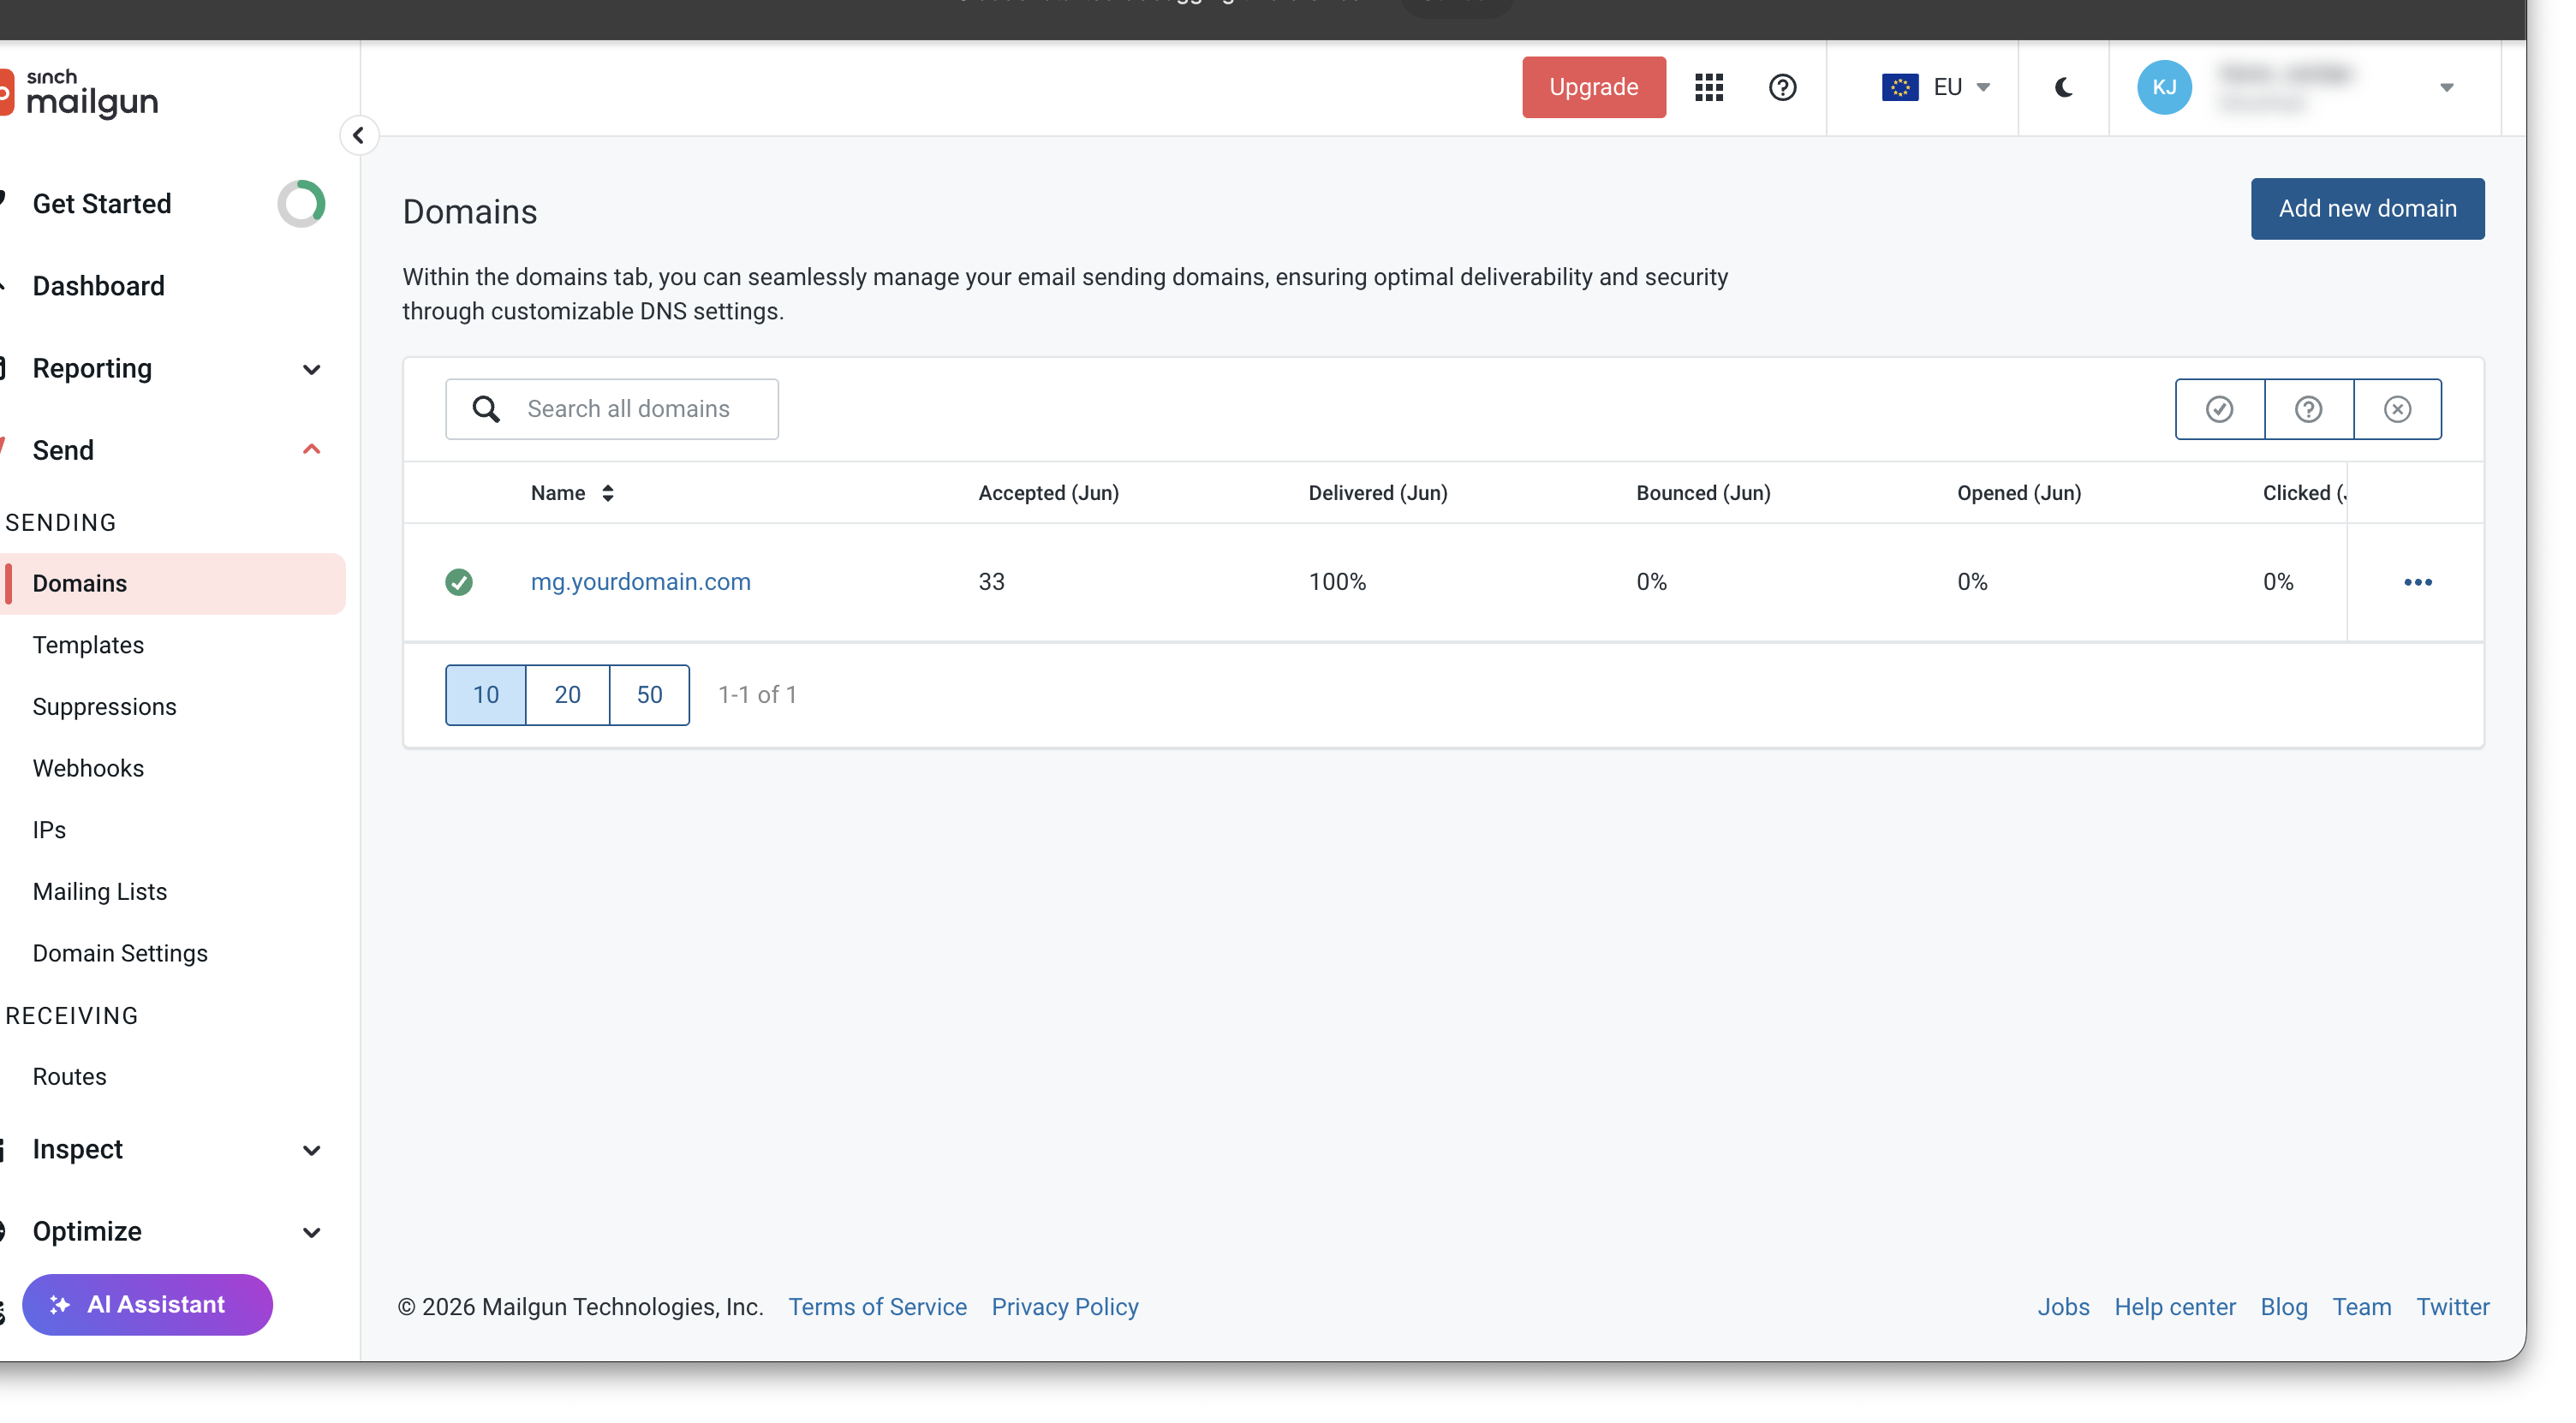The width and height of the screenshot is (2576, 1423).
Task: Open Webhooks in the sidebar
Action: [88, 769]
